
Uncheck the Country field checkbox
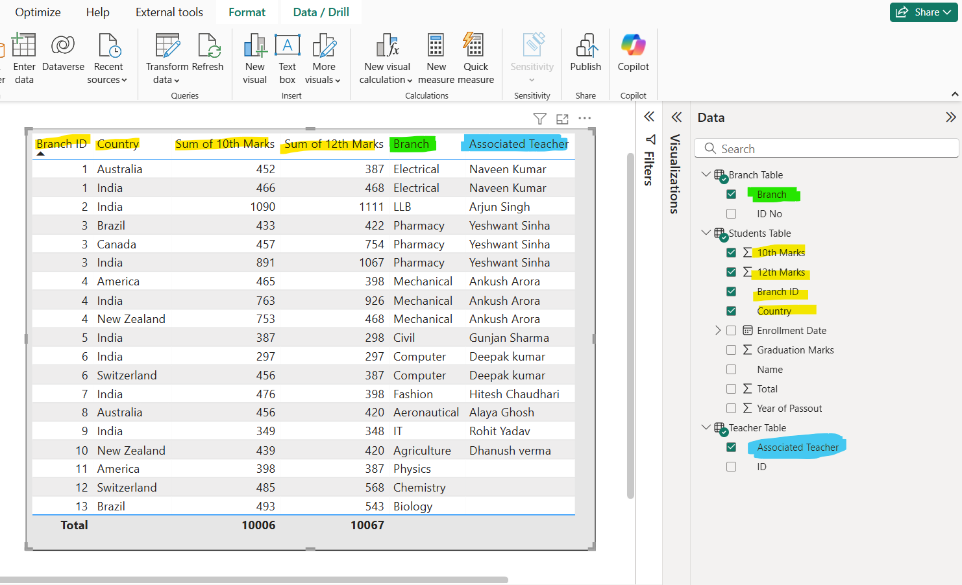(x=732, y=311)
